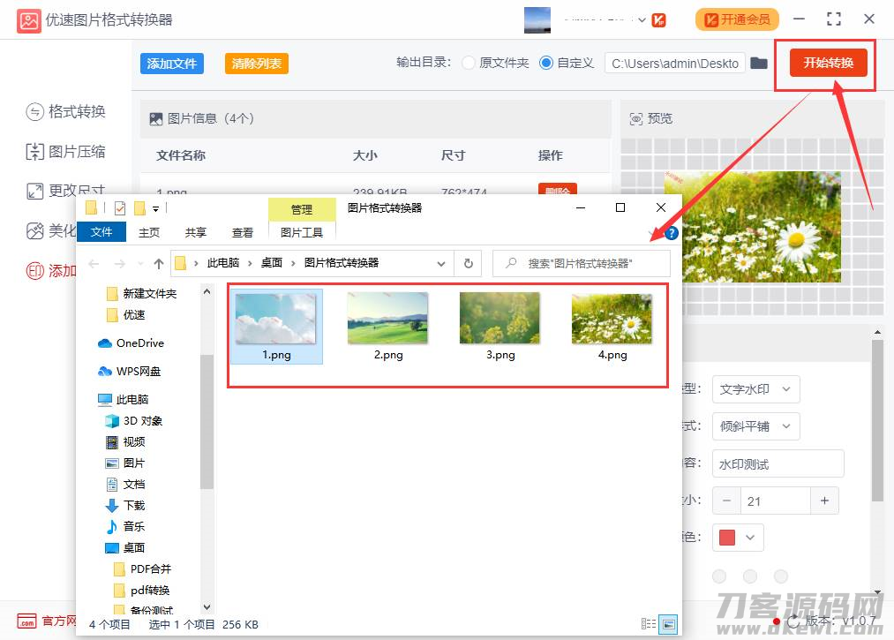Open 文档 folder in navigation pane
894x640 pixels.
(x=126, y=485)
